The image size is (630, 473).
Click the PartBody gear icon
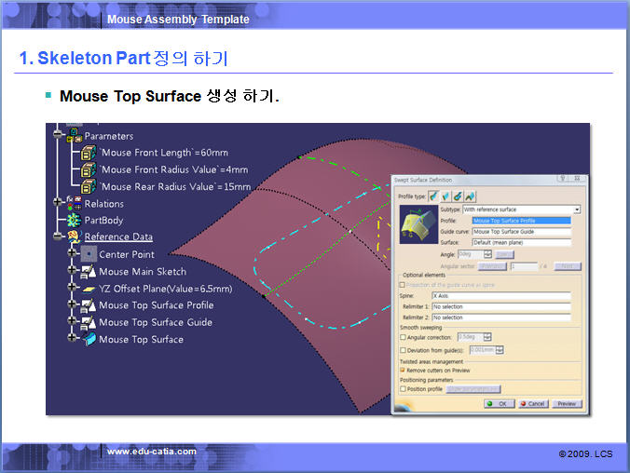point(74,220)
